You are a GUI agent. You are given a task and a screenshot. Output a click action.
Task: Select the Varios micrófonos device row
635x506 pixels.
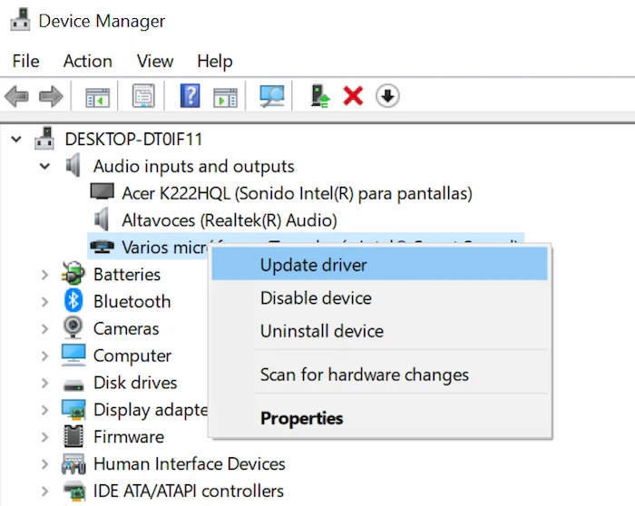pyautogui.click(x=306, y=246)
